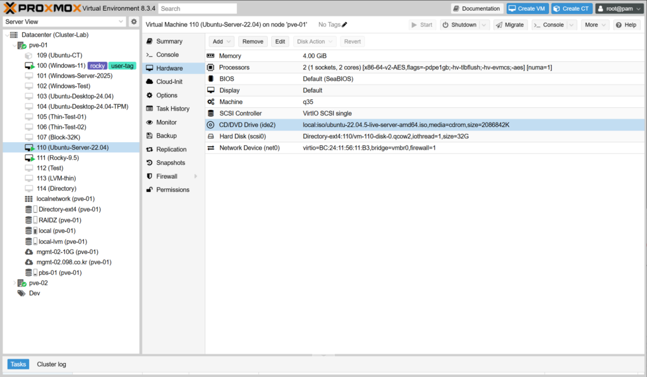Expand the pve-02 node
The width and height of the screenshot is (647, 377).
point(15,283)
